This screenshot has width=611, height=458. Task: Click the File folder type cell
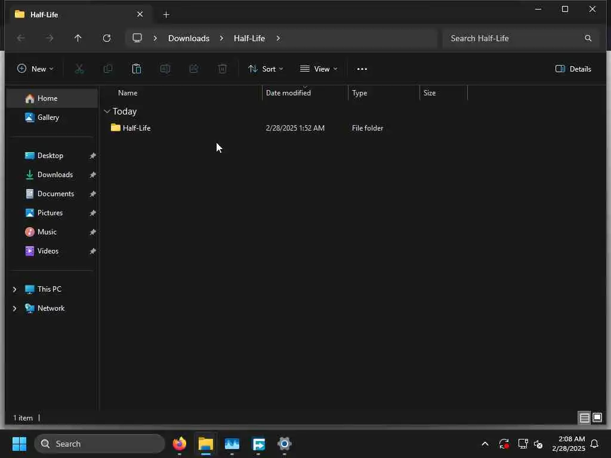tap(368, 128)
